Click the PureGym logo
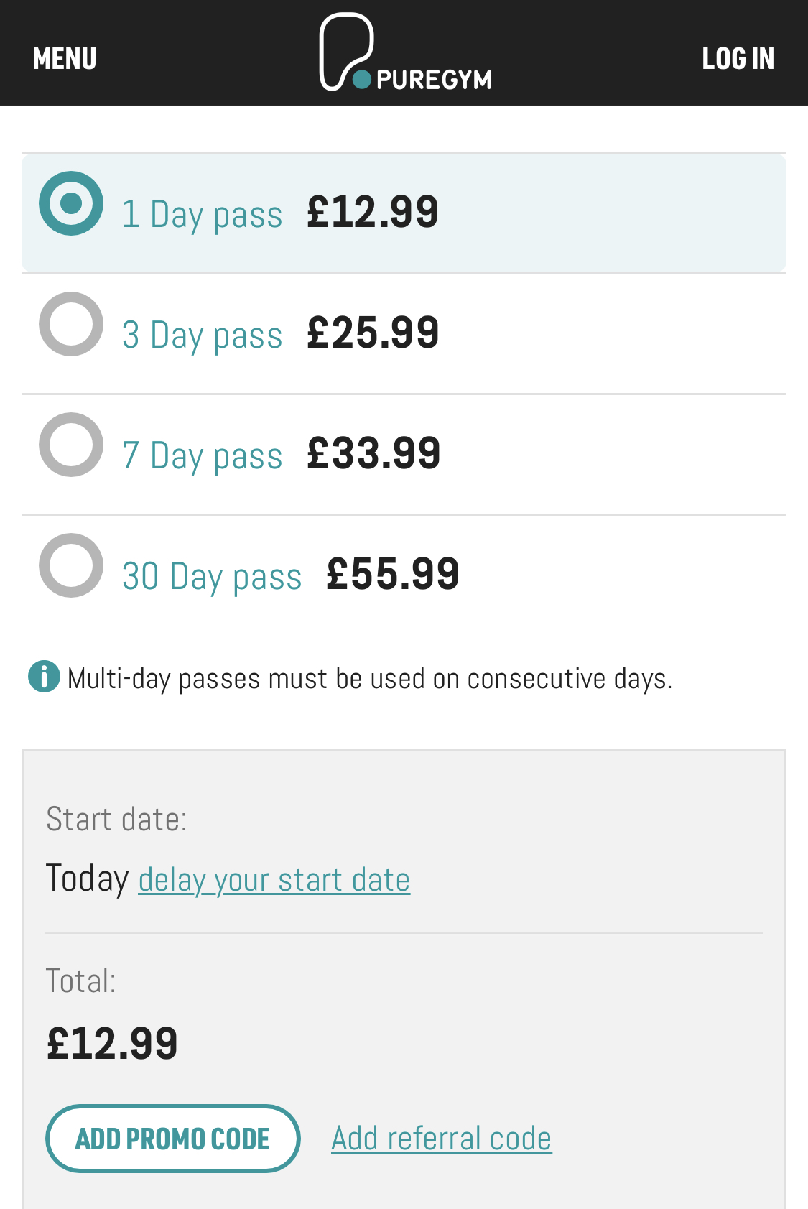 click(x=405, y=52)
